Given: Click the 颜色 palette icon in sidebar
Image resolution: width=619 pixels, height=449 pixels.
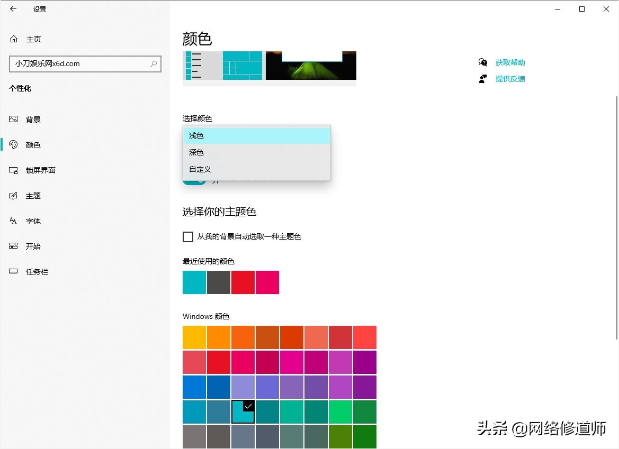Looking at the screenshot, I should (13, 144).
